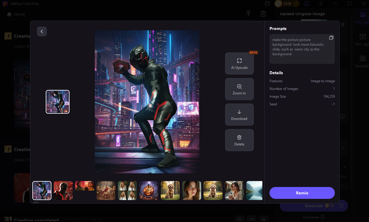Select the Image to image sidebar tab
Image resolution: width=369 pixels, height=222 pixels.
[x=363, y=18]
